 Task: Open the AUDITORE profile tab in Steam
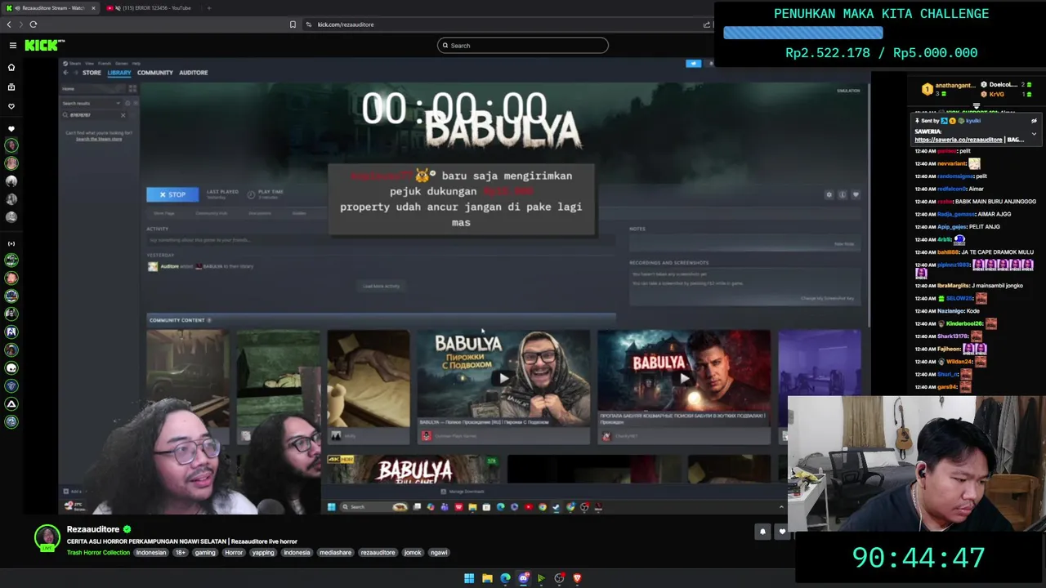pyautogui.click(x=193, y=73)
